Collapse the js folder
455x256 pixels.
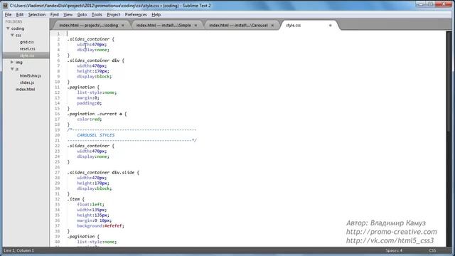coord(12,69)
